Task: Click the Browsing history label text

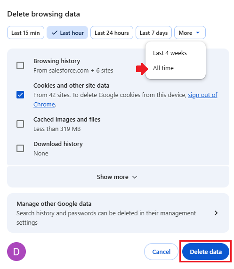Action: click(x=57, y=61)
